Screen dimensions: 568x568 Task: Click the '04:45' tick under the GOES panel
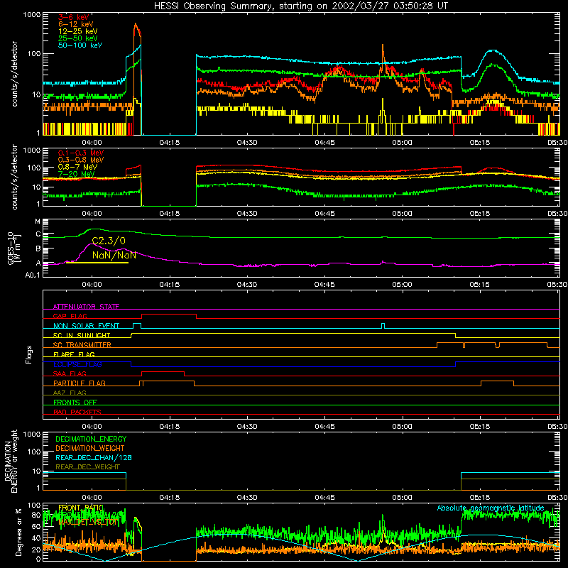pyautogui.click(x=324, y=285)
